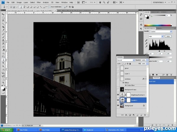Select the Brightness/Contrast 1 layer mask thumbnail

coord(128,95)
